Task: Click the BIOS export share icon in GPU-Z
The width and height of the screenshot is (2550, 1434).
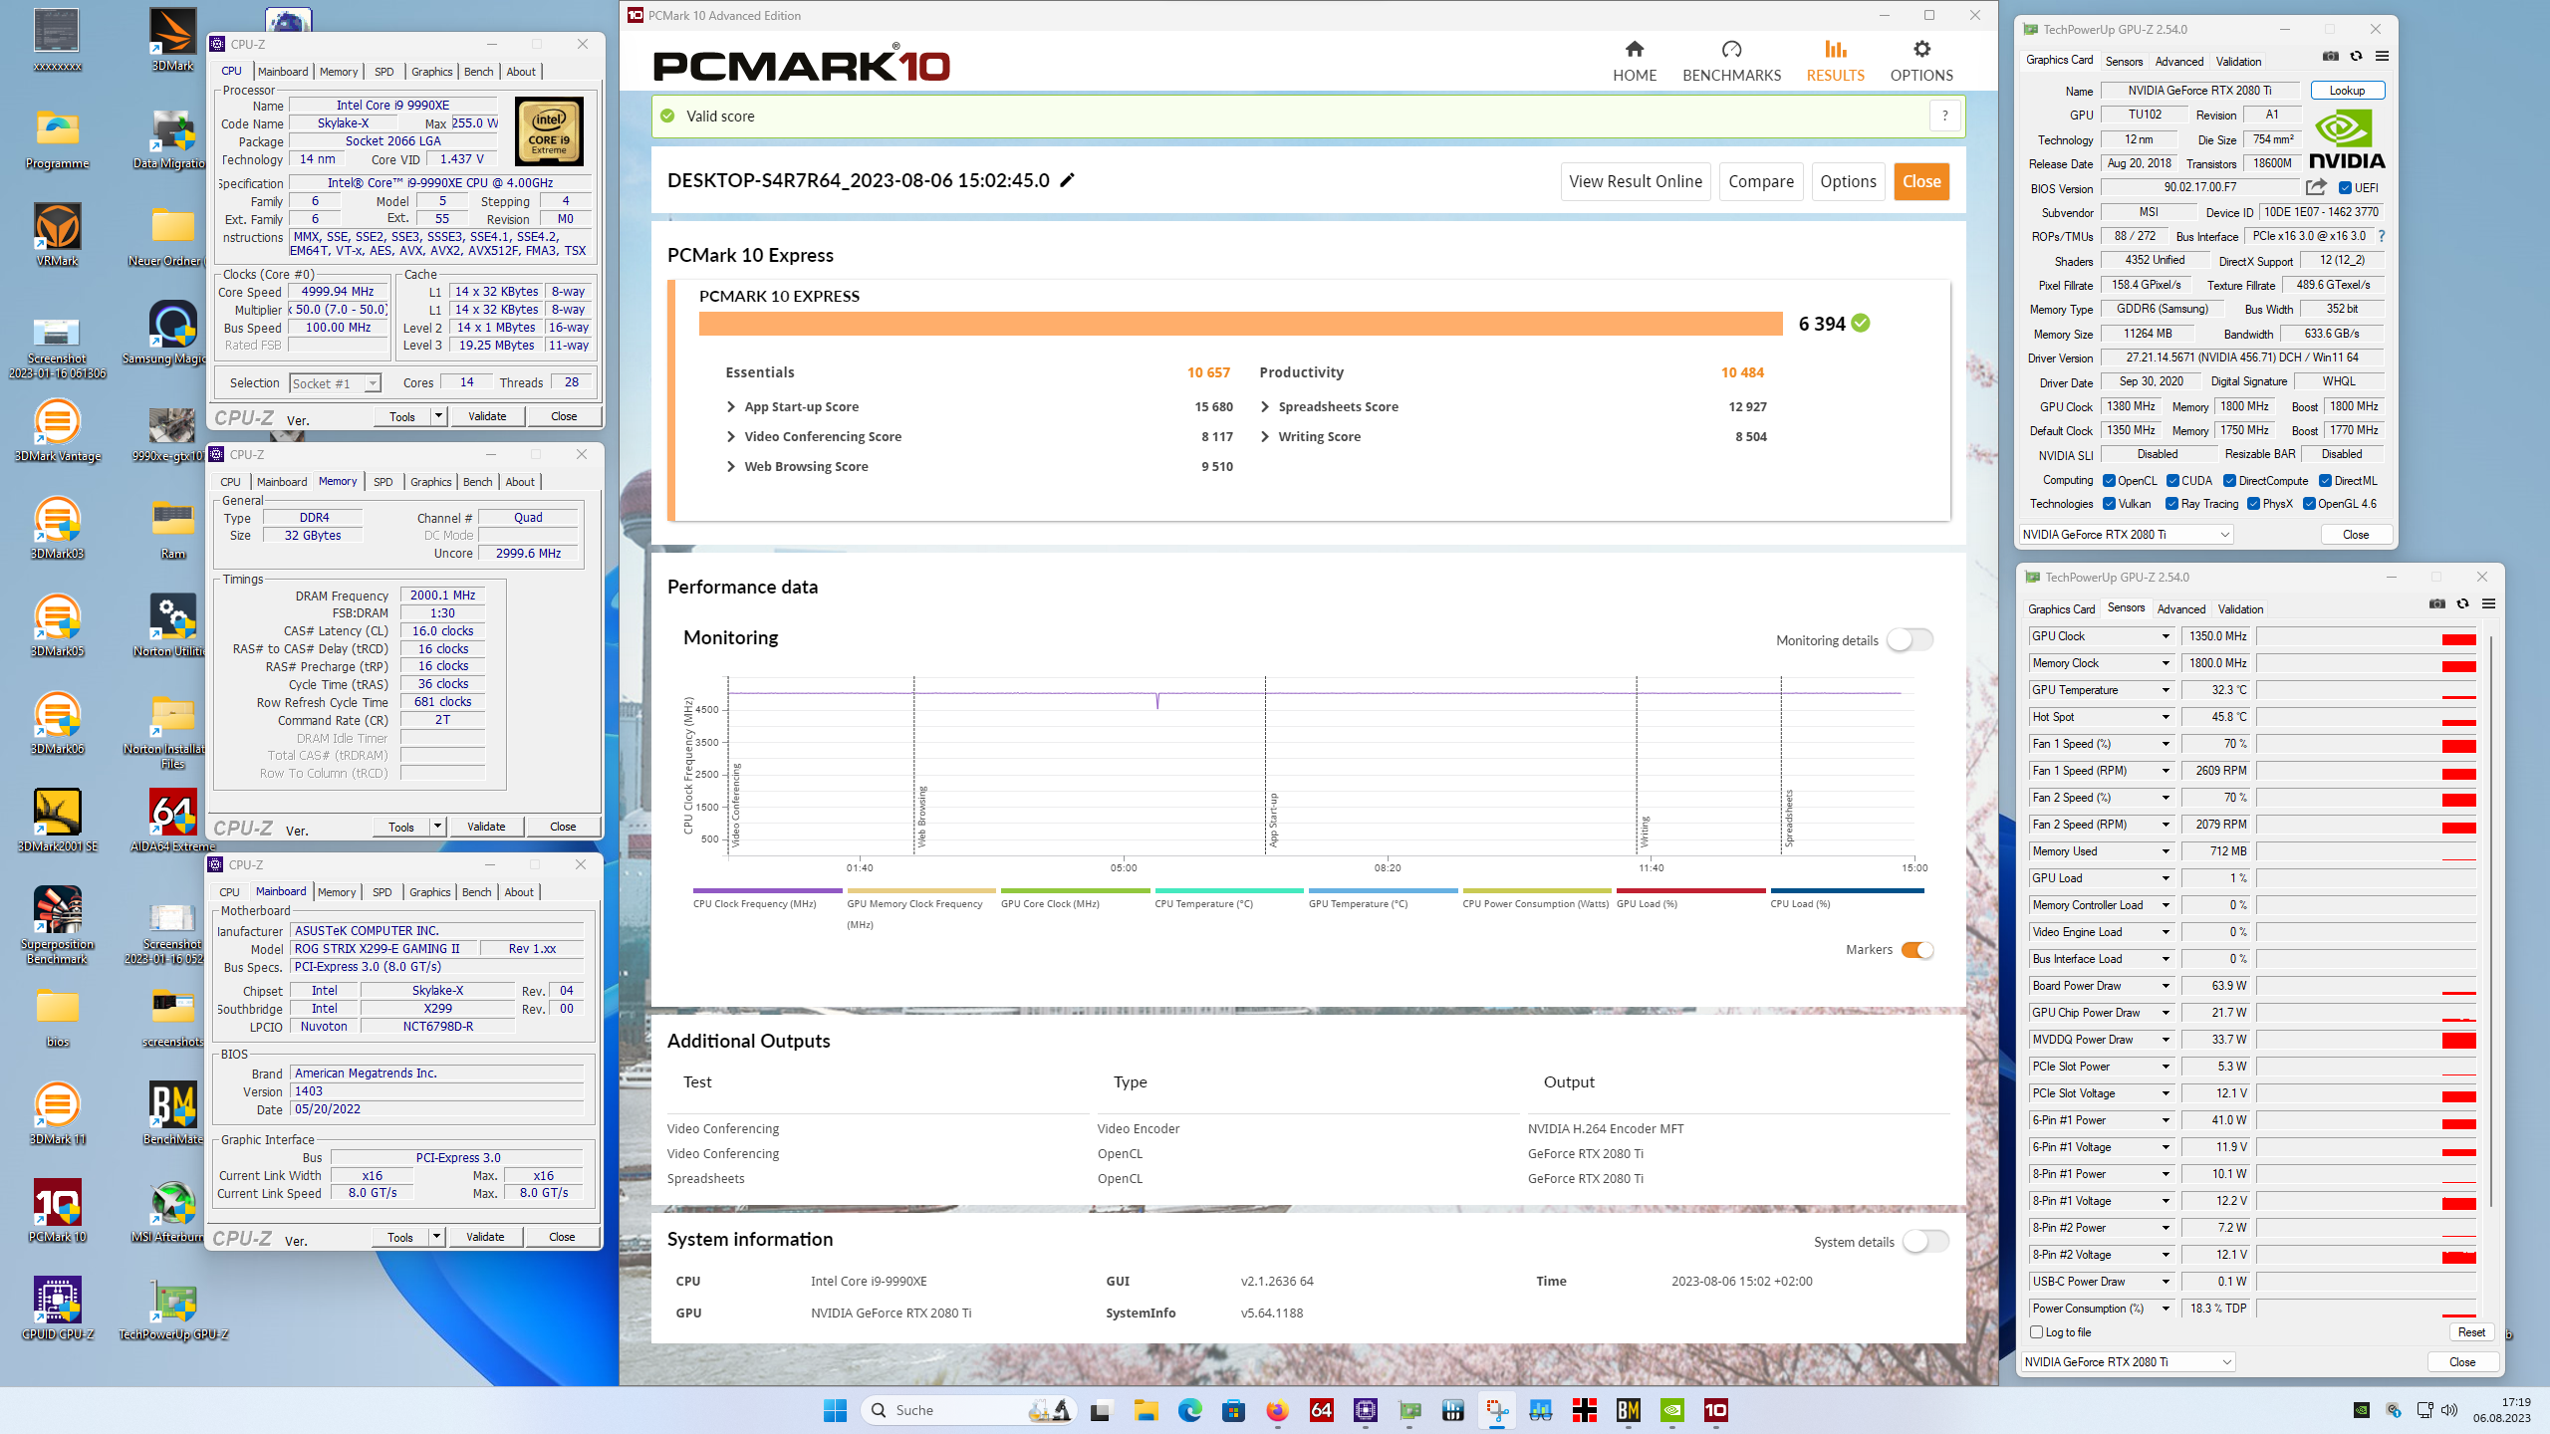Action: coord(2316,187)
